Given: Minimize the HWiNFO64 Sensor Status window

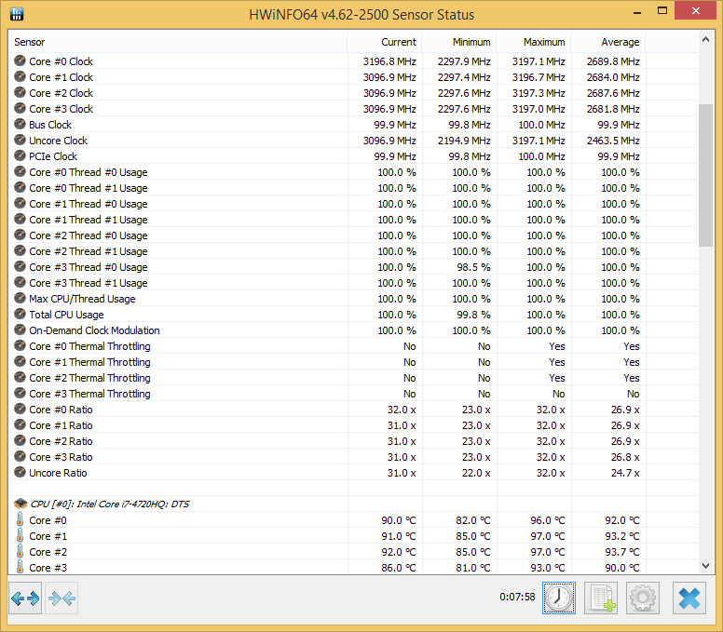Looking at the screenshot, I should coord(637,11).
